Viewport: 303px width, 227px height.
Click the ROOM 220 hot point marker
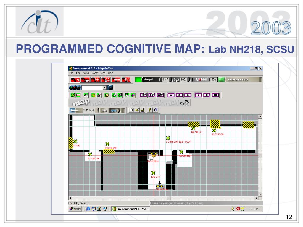point(181,152)
